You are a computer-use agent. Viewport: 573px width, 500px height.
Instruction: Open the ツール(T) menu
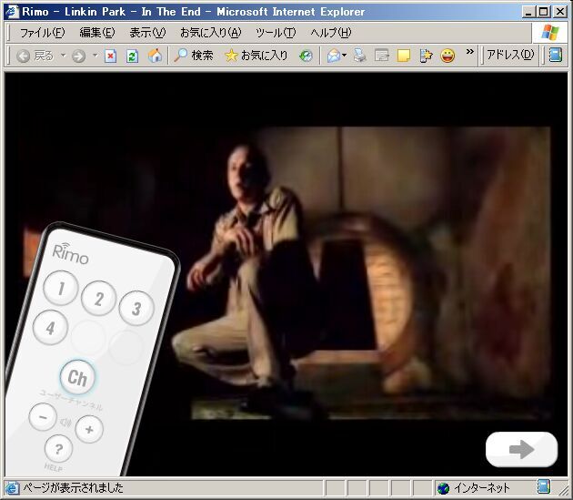click(276, 33)
